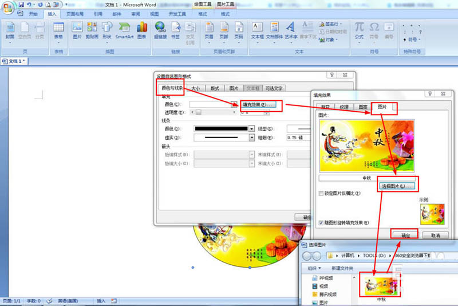This screenshot has height=306, width=458.
Task: Click the back arrow in Select Picture dialog
Action: [x=307, y=256]
